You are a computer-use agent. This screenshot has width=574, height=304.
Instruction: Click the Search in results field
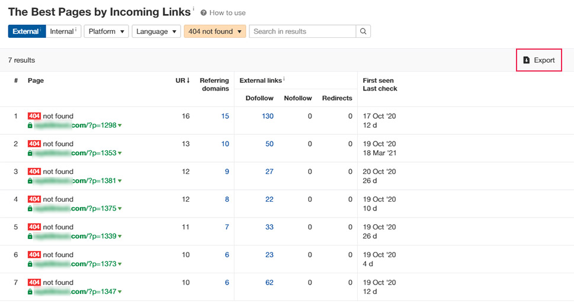tap(302, 31)
